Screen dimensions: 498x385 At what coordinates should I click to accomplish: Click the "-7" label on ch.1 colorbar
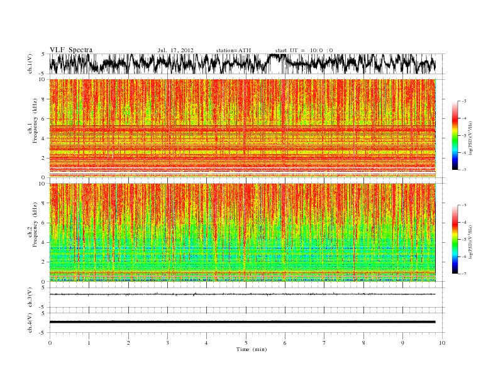click(x=464, y=170)
